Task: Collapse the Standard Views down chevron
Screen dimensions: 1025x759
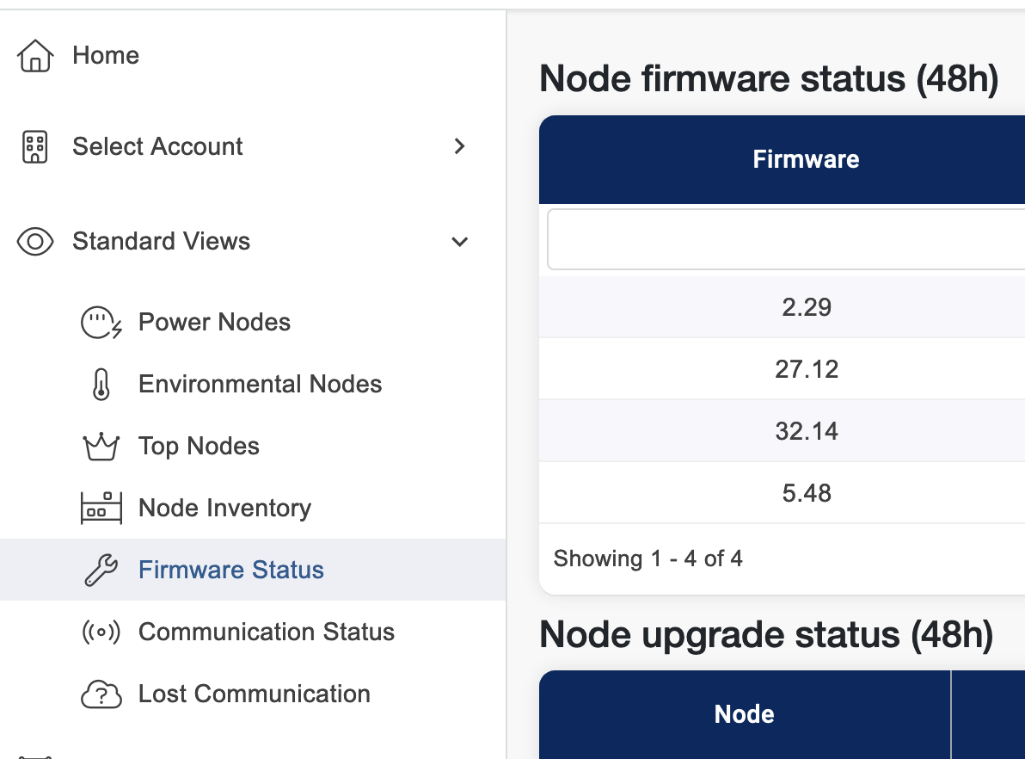Action: coord(460,242)
